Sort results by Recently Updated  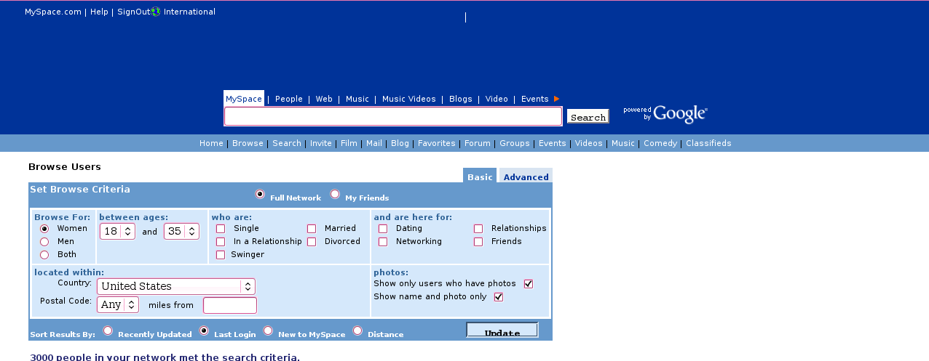(108, 330)
